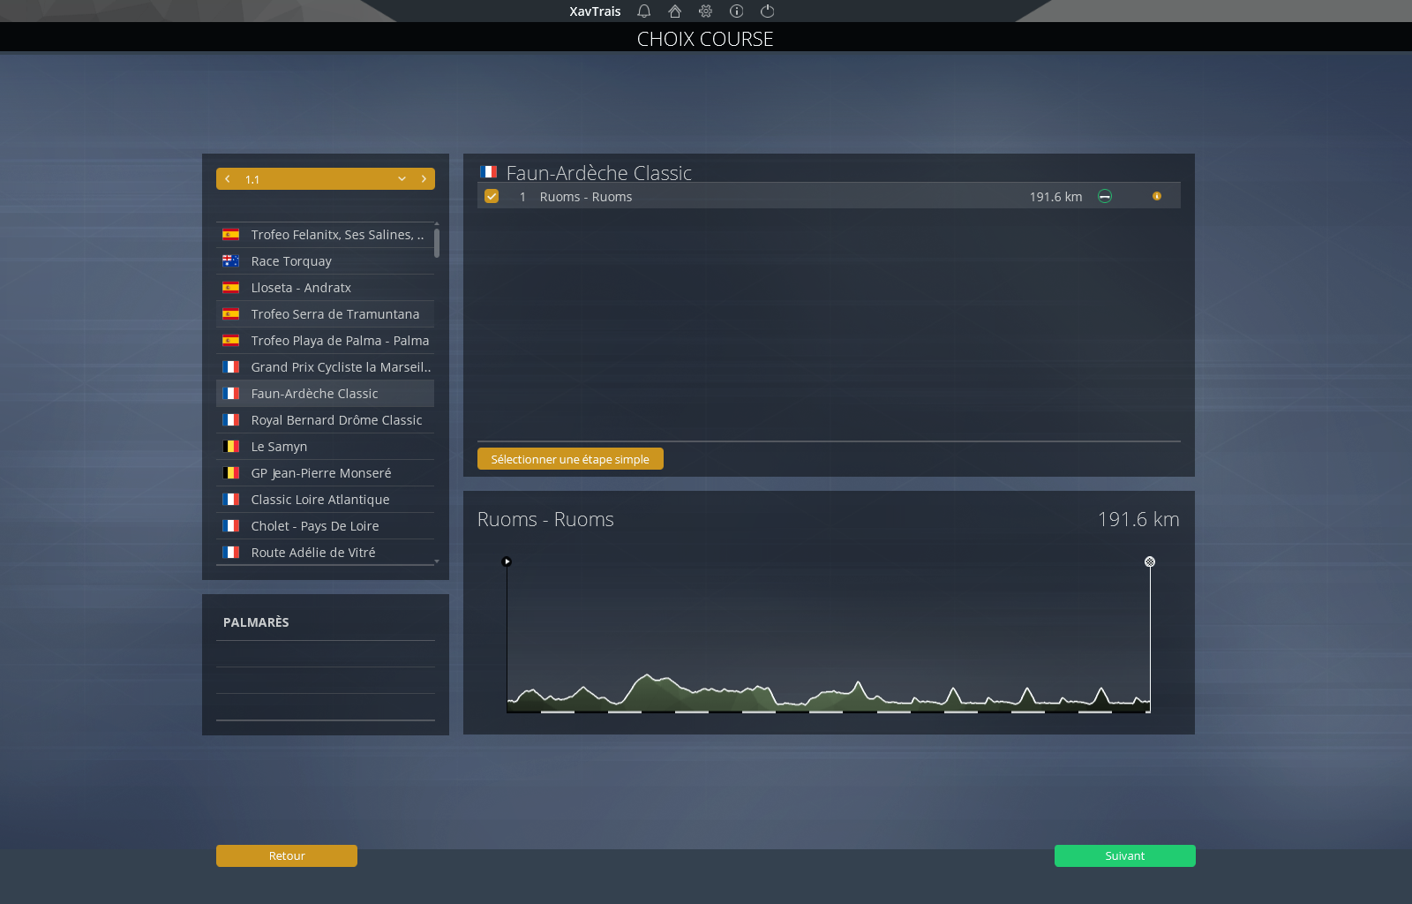Open the settings gear icon
Viewport: 1412px width, 904px height.
[706, 11]
